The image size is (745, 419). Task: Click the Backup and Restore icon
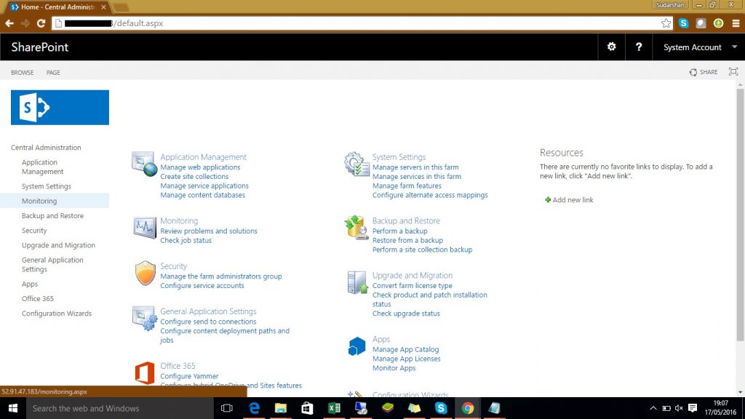click(x=356, y=227)
